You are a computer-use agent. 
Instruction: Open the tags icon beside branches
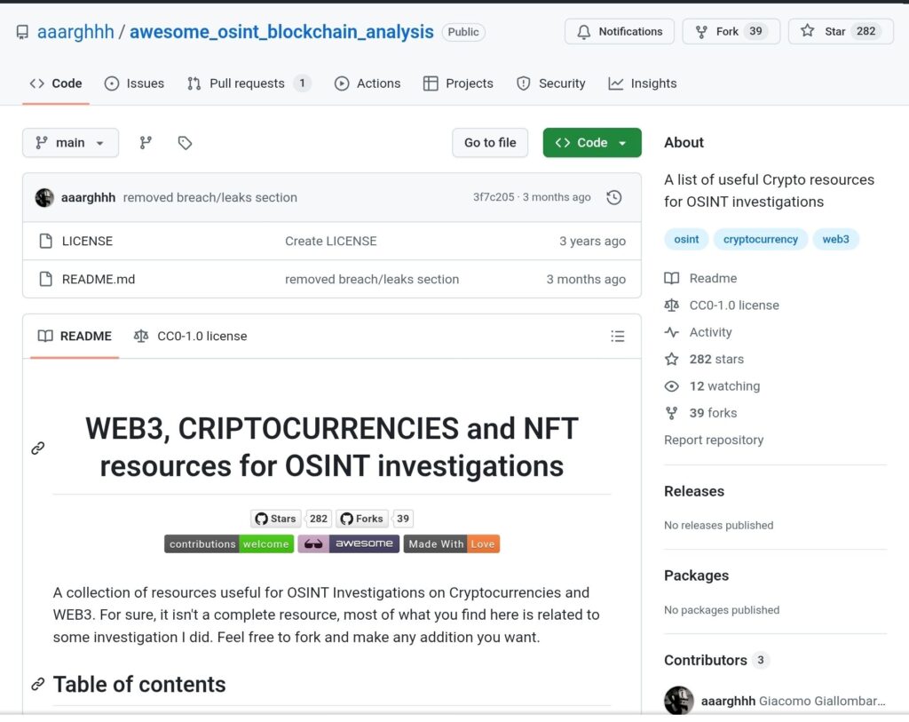click(185, 143)
